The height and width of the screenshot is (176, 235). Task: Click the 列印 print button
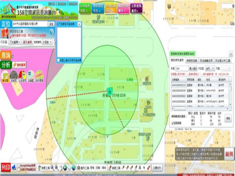click(x=6, y=167)
